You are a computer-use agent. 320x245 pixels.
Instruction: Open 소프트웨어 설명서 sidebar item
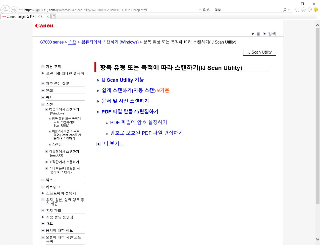coord(61,193)
